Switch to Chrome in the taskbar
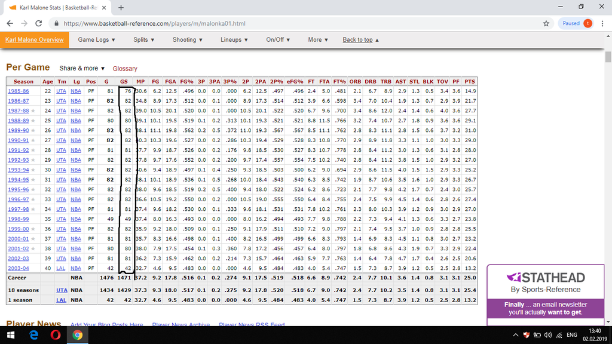The width and height of the screenshot is (612, 344). (77, 335)
